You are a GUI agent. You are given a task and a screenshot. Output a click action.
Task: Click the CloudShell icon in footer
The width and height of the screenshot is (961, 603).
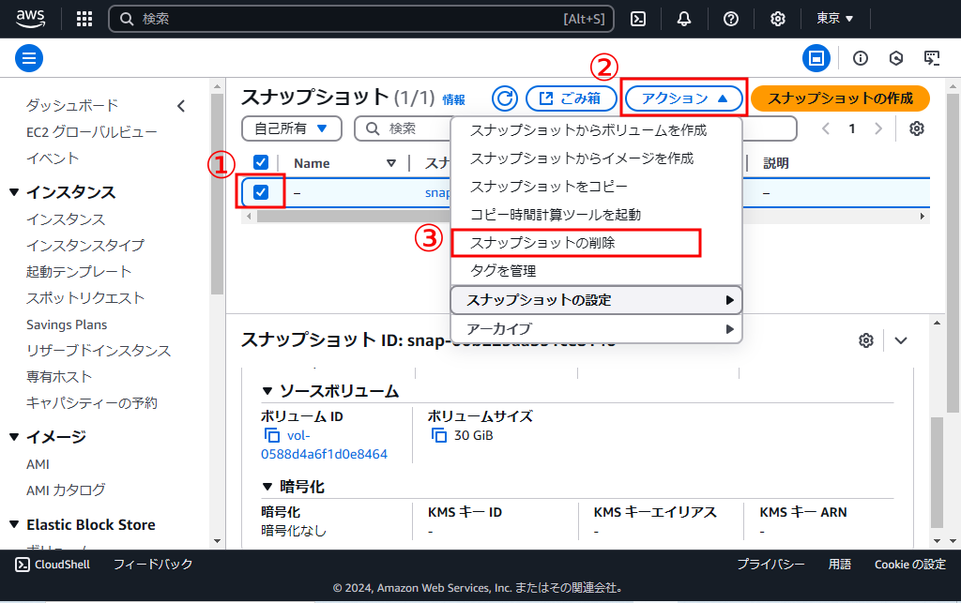[x=23, y=565]
